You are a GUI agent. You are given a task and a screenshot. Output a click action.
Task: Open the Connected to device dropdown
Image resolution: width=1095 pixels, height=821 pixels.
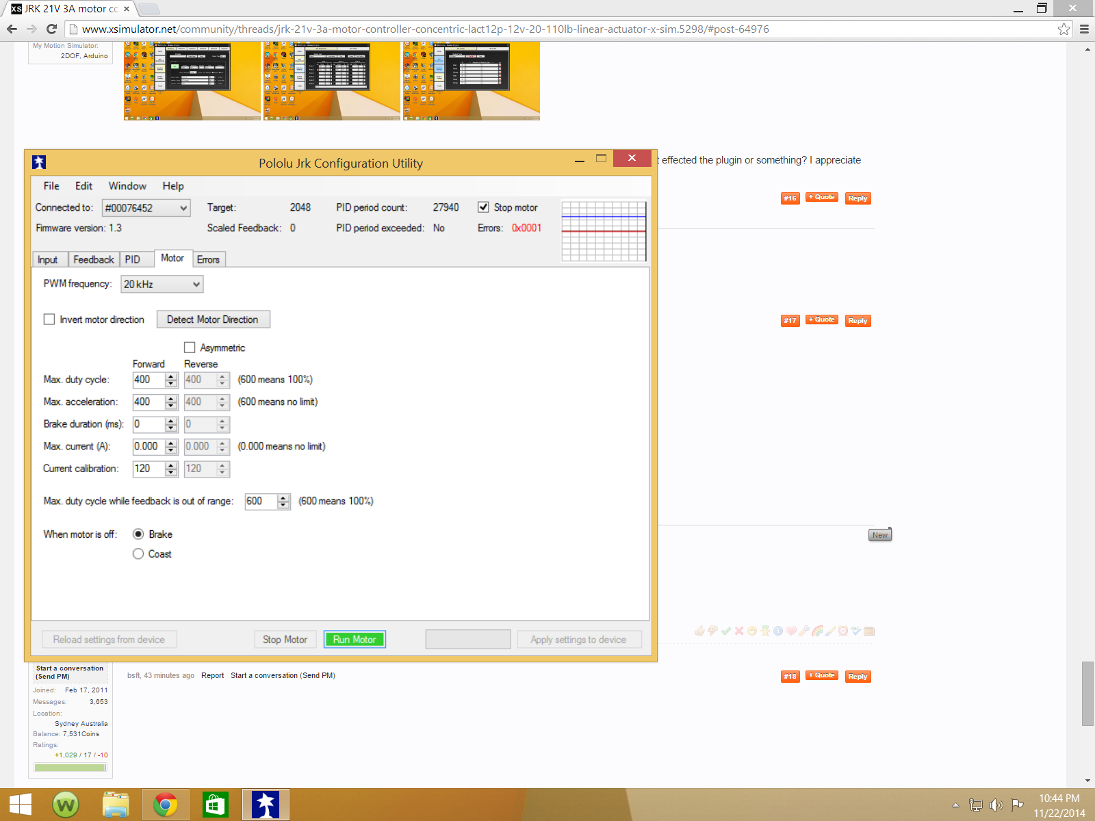click(146, 208)
